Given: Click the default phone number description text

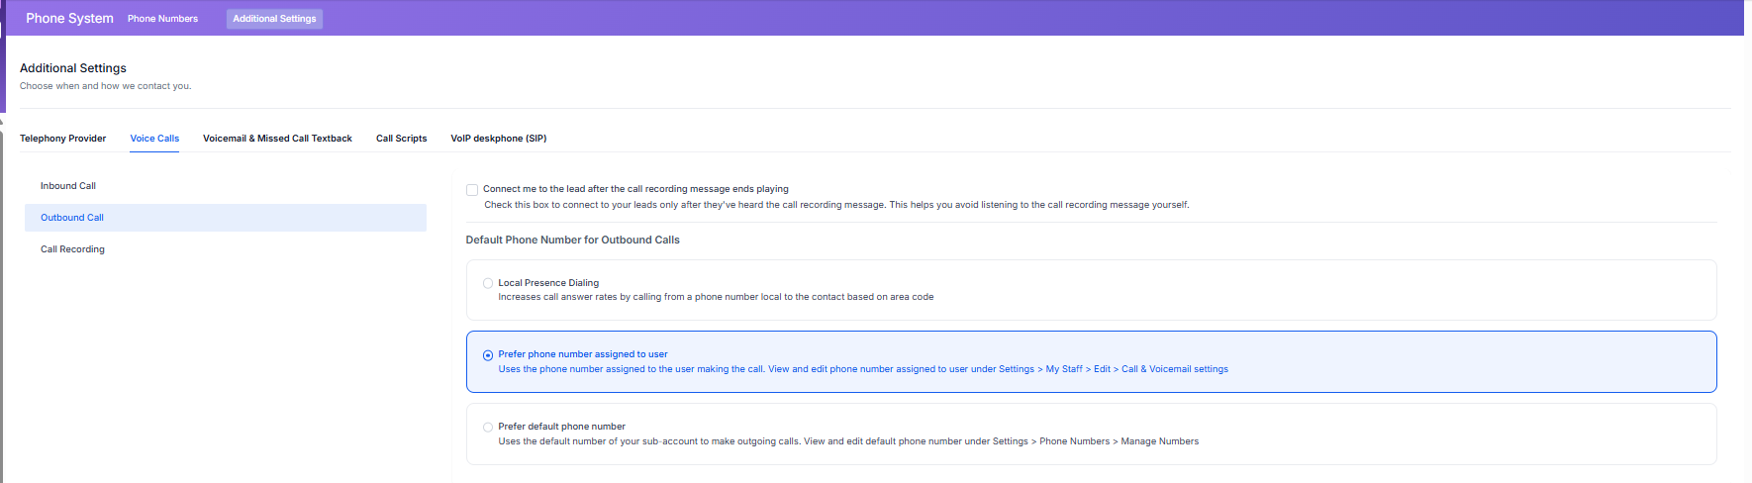Looking at the screenshot, I should (x=848, y=441).
